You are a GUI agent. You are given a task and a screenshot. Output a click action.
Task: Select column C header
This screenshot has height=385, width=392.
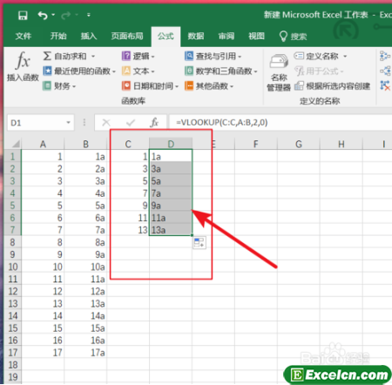click(x=128, y=144)
